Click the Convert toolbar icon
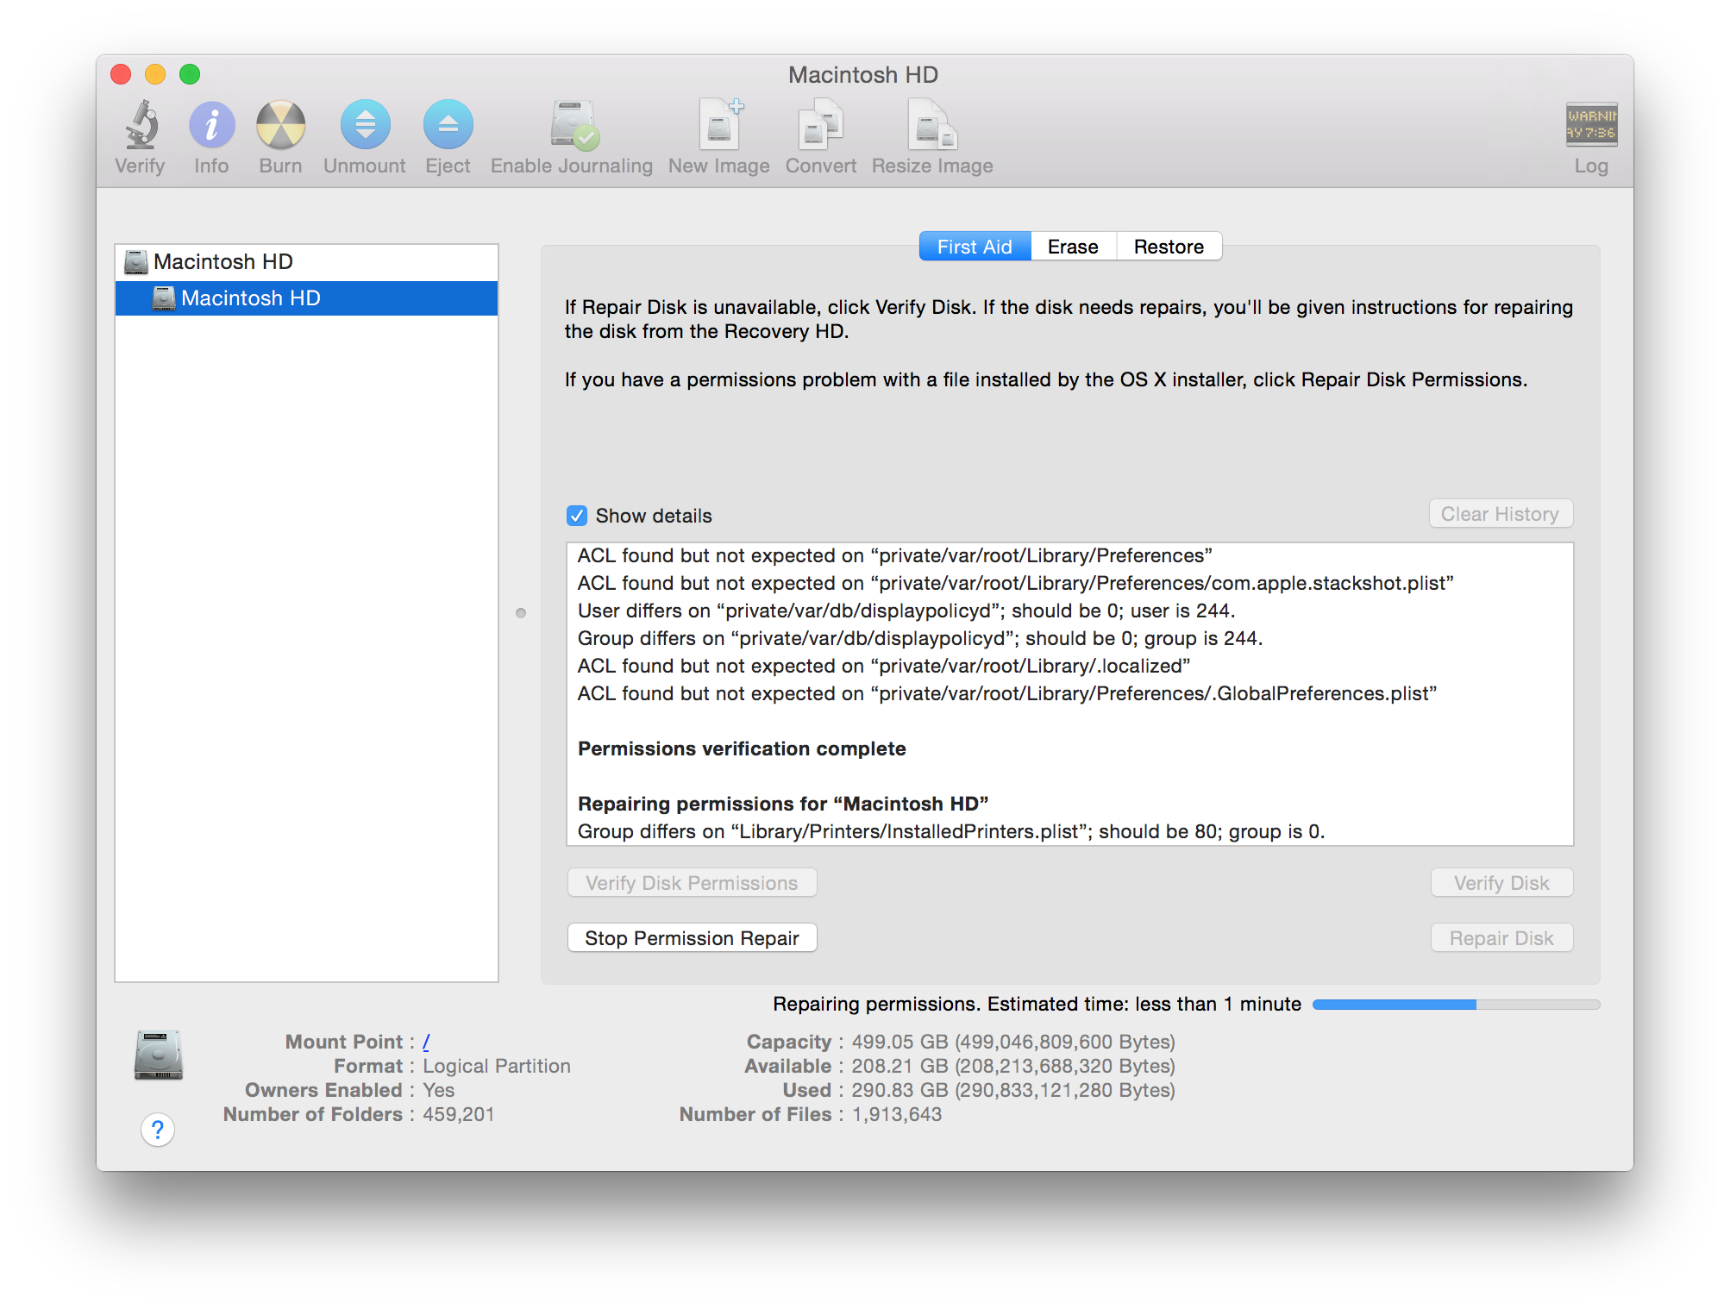The height and width of the screenshot is (1309, 1730). point(820,125)
